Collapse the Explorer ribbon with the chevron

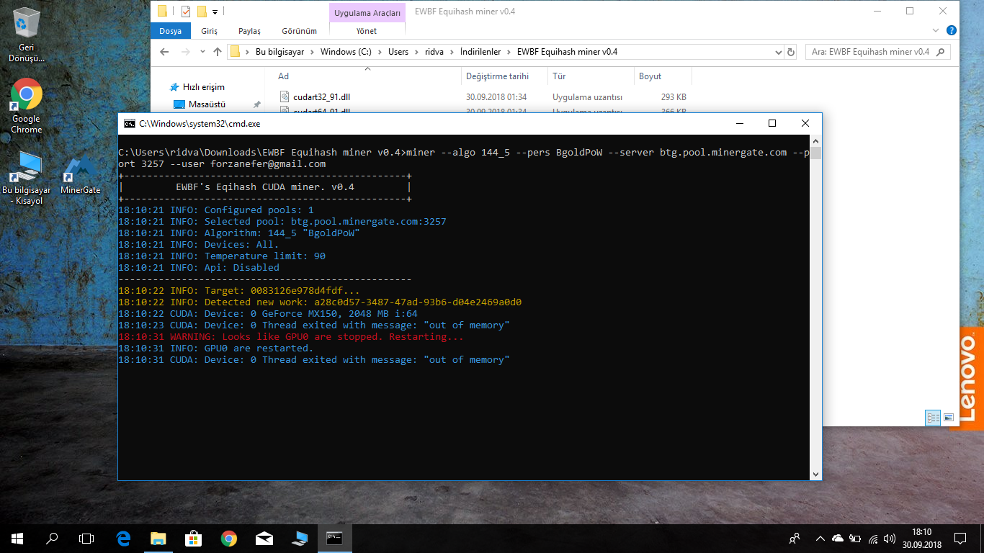coord(936,31)
